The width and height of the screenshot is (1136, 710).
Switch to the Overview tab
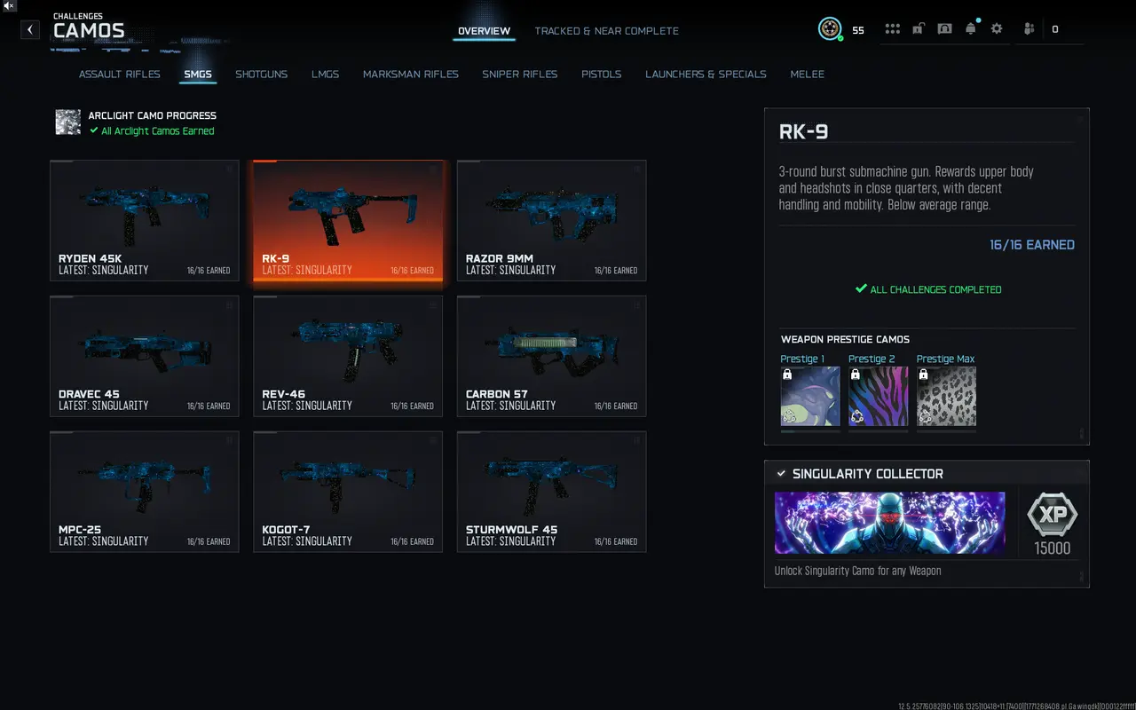click(484, 31)
